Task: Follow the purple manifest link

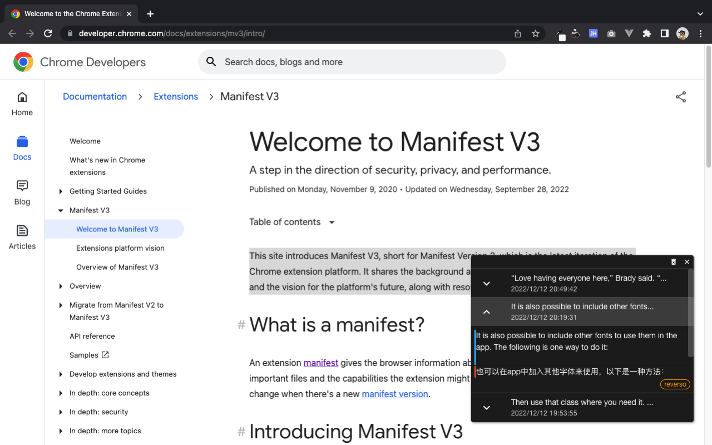Action: click(x=321, y=363)
